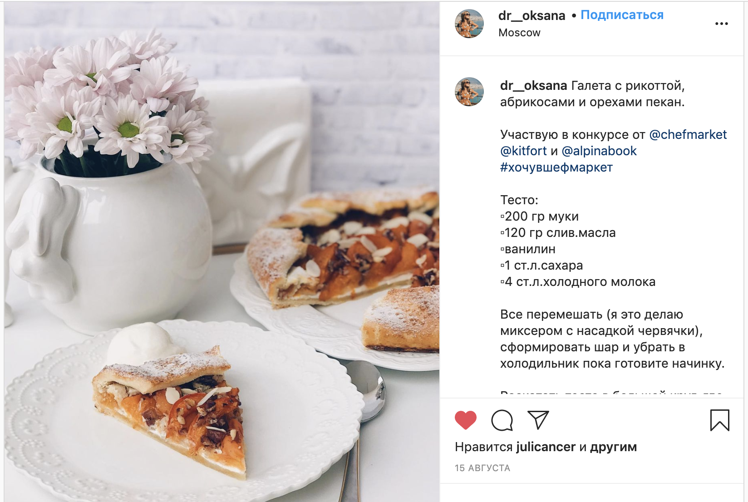
Task: Open the Moscow location tag
Action: tap(519, 33)
